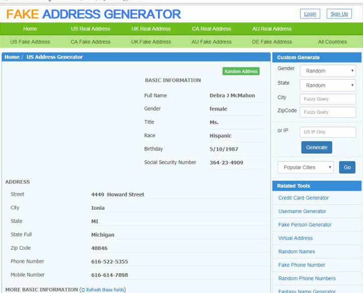Click the Fake Address Generator logo

pyautogui.click(x=93, y=14)
